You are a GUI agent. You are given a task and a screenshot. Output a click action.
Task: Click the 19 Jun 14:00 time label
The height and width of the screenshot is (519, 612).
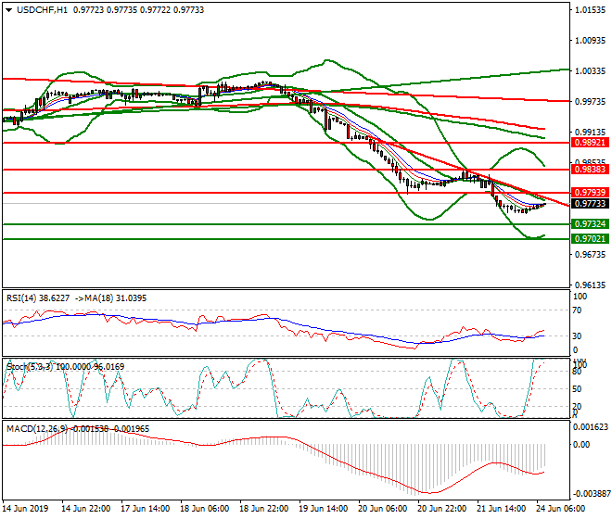324,509
